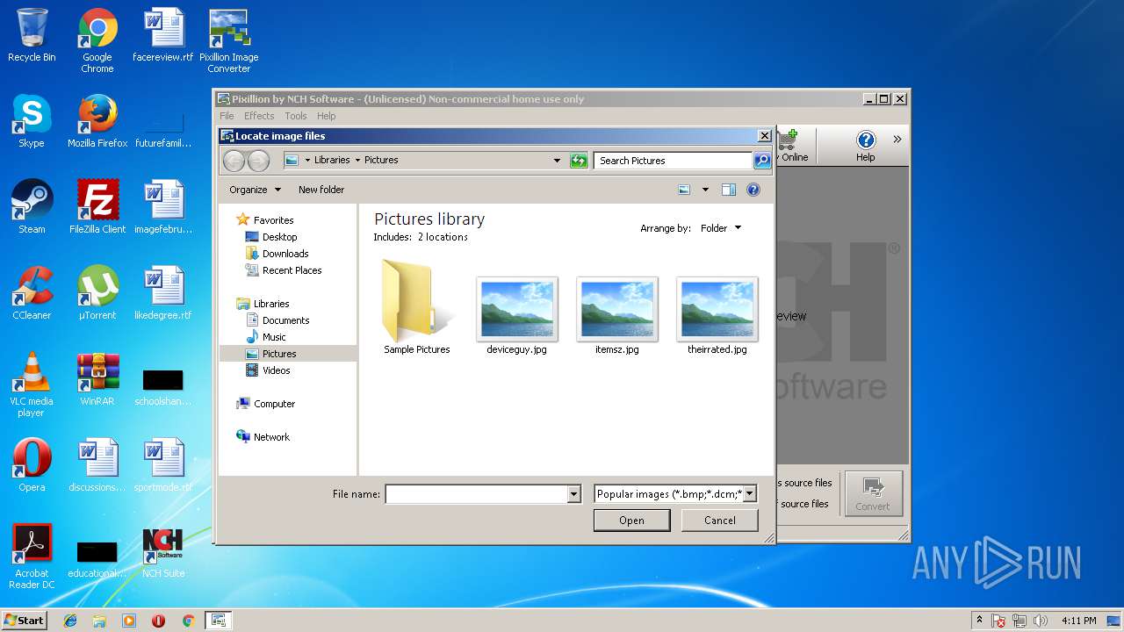Open the Tools menu in Pixillion
Image resolution: width=1124 pixels, height=632 pixels.
[x=296, y=116]
